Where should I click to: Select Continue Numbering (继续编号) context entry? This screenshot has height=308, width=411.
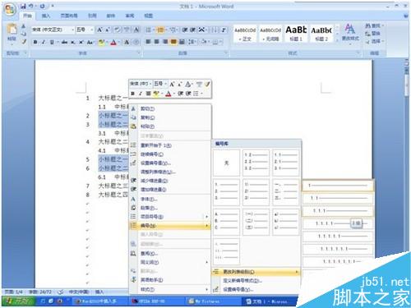pos(170,154)
